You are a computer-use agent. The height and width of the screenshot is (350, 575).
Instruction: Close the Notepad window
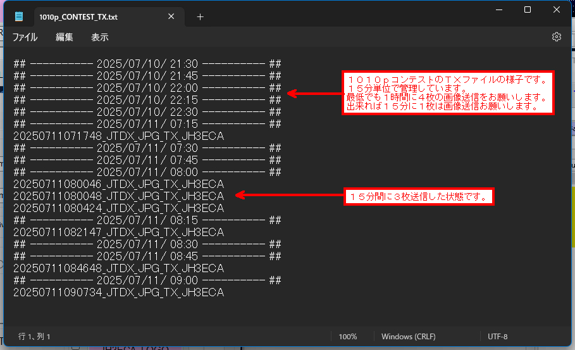556,10
